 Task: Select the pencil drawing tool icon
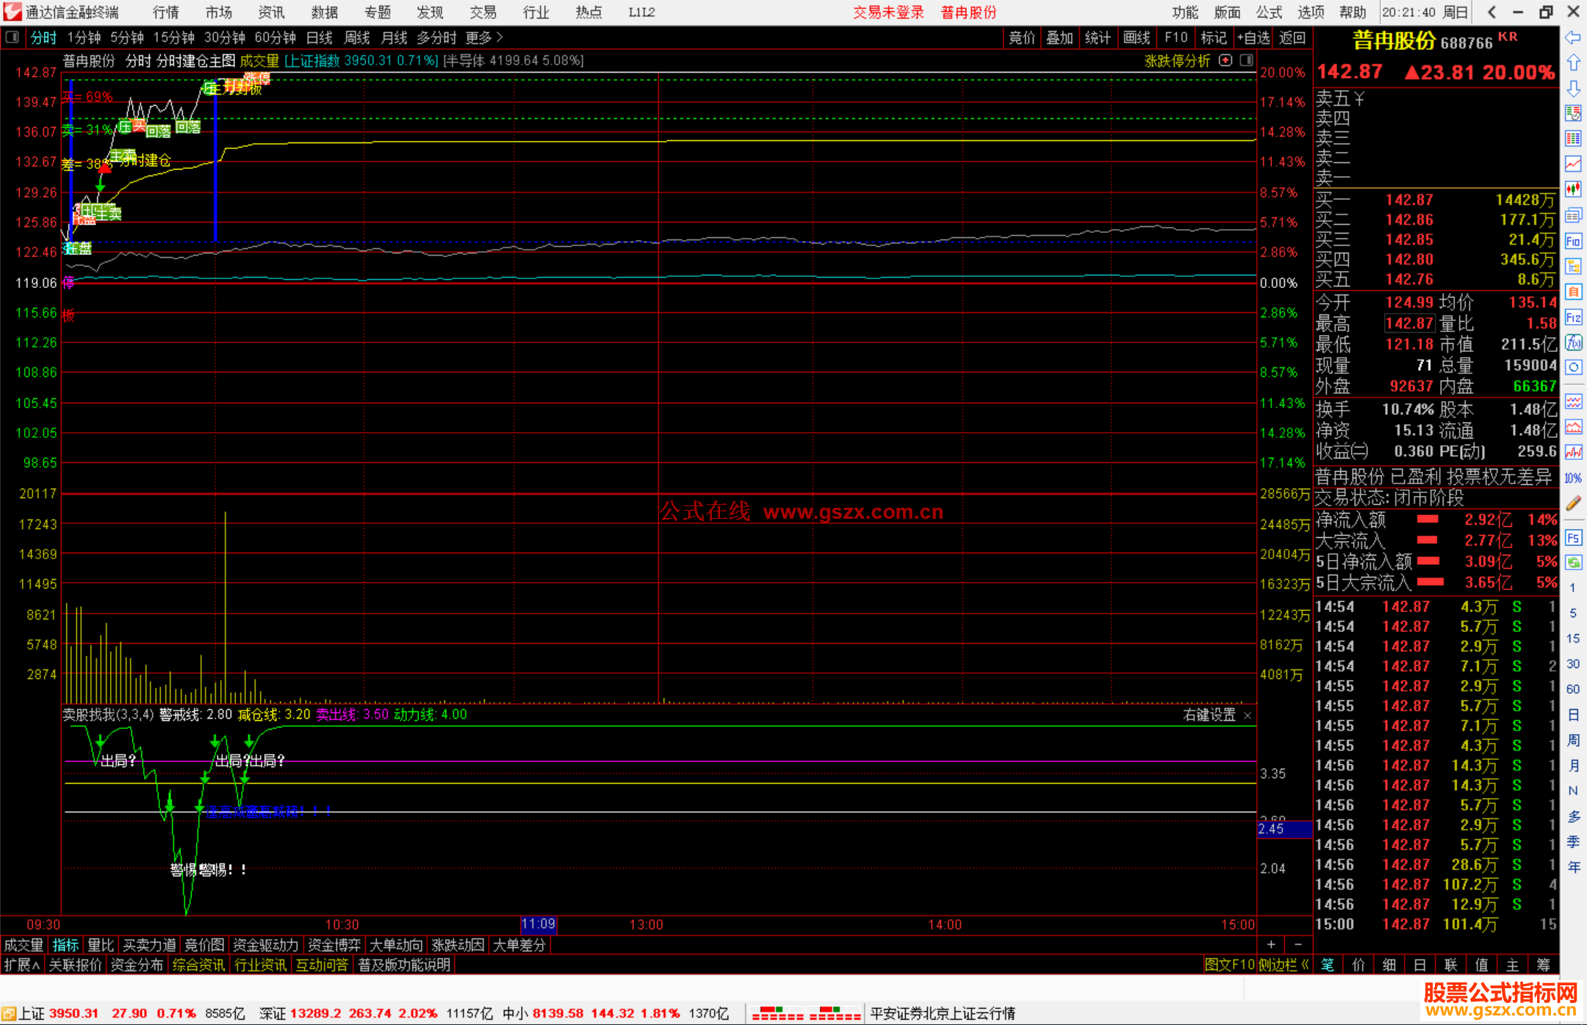tap(1573, 503)
